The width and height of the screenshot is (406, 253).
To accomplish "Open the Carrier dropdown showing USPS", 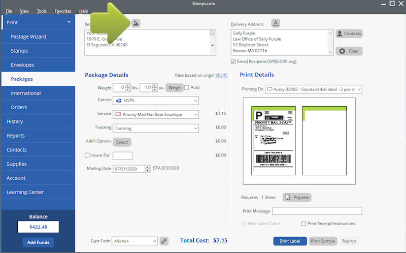I will point(156,101).
